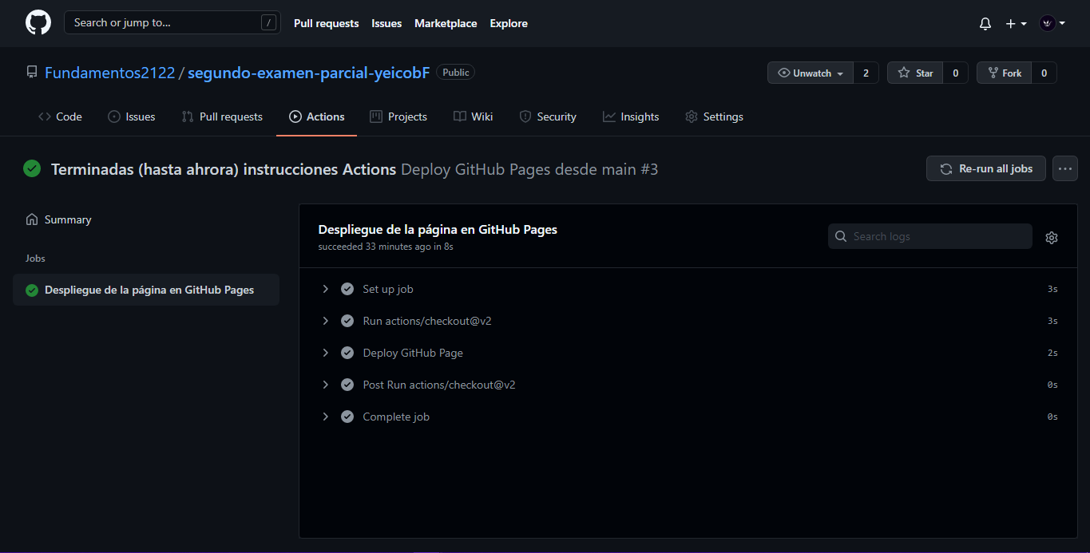Open the three-dots workflow run menu
Image resolution: width=1090 pixels, height=553 pixels.
pyautogui.click(x=1065, y=168)
